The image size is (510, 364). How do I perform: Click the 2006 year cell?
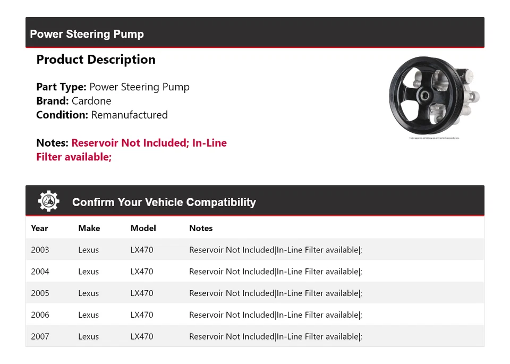pyautogui.click(x=40, y=315)
